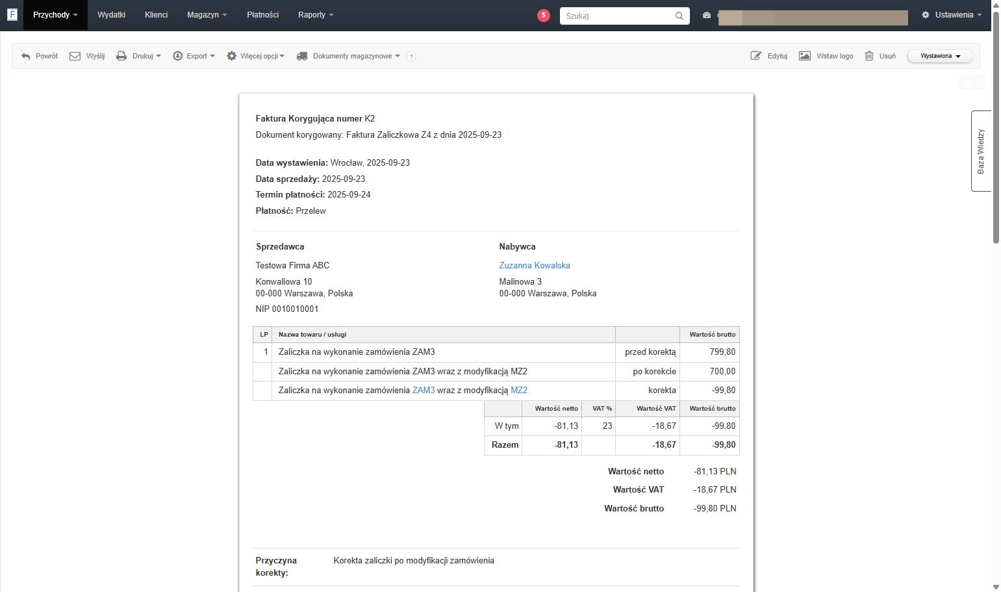Open the notifications badge showing 5
The width and height of the screenshot is (1001, 592).
[x=544, y=15]
